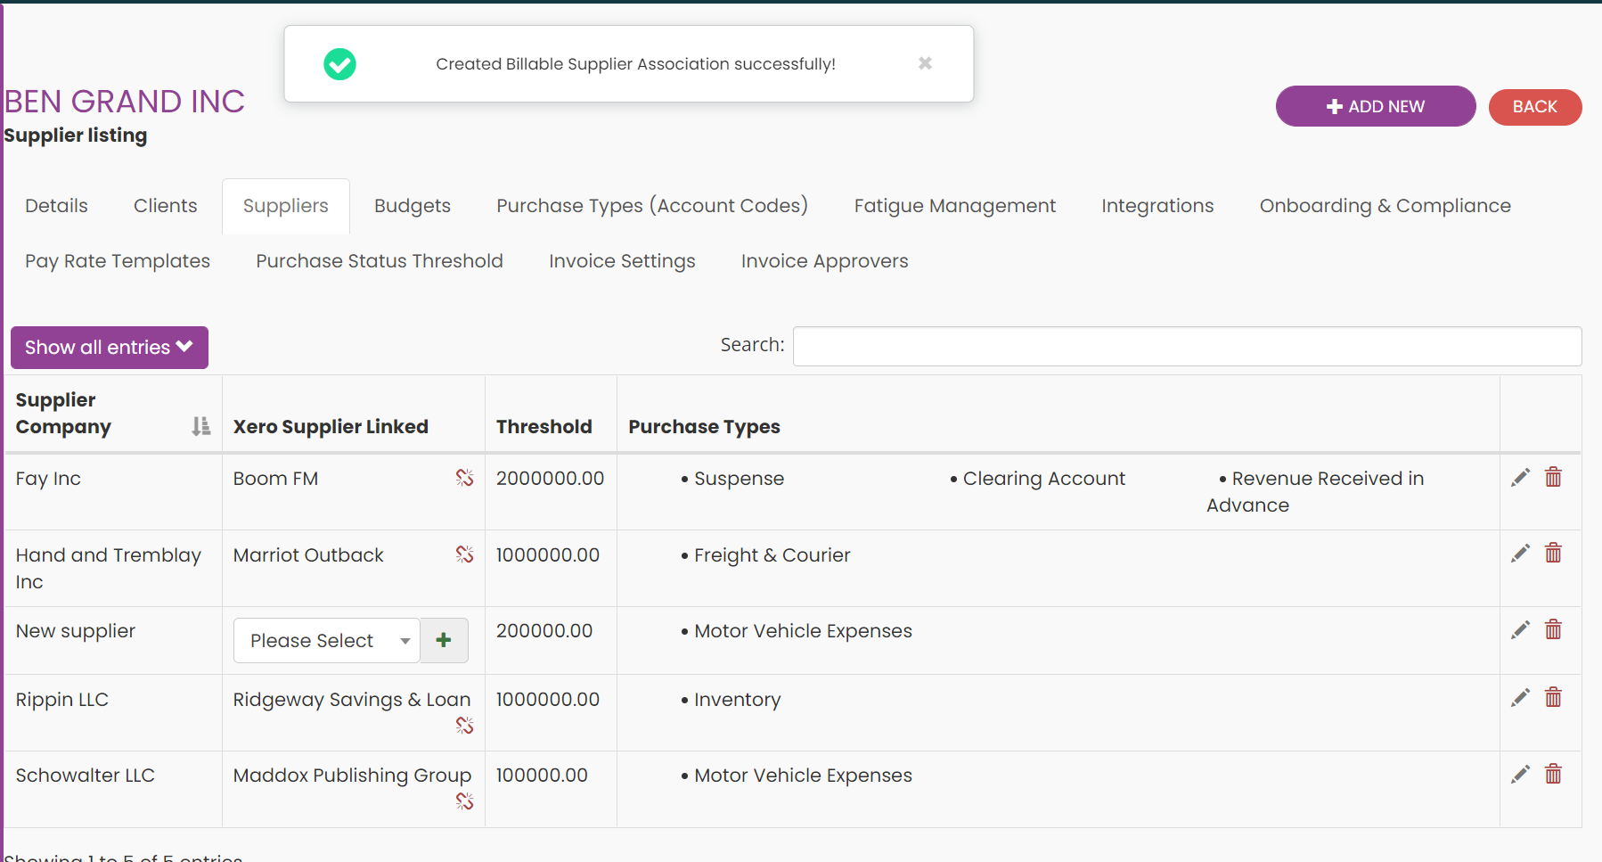Click BEN GRAND INC heading
The height and width of the screenshot is (862, 1602).
coord(125,102)
